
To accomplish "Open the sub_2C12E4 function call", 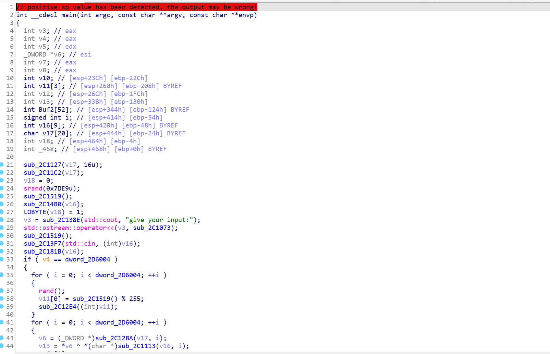I will click(x=58, y=307).
